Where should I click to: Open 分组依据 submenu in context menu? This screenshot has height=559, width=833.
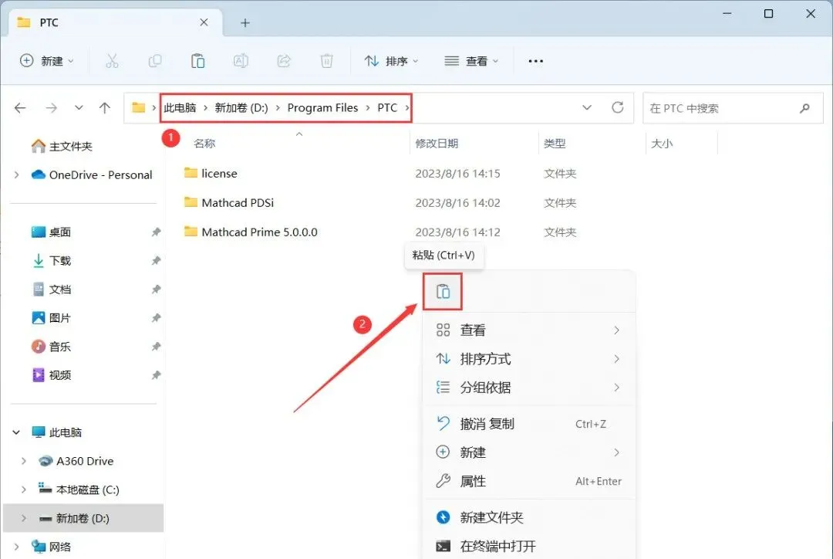click(528, 388)
